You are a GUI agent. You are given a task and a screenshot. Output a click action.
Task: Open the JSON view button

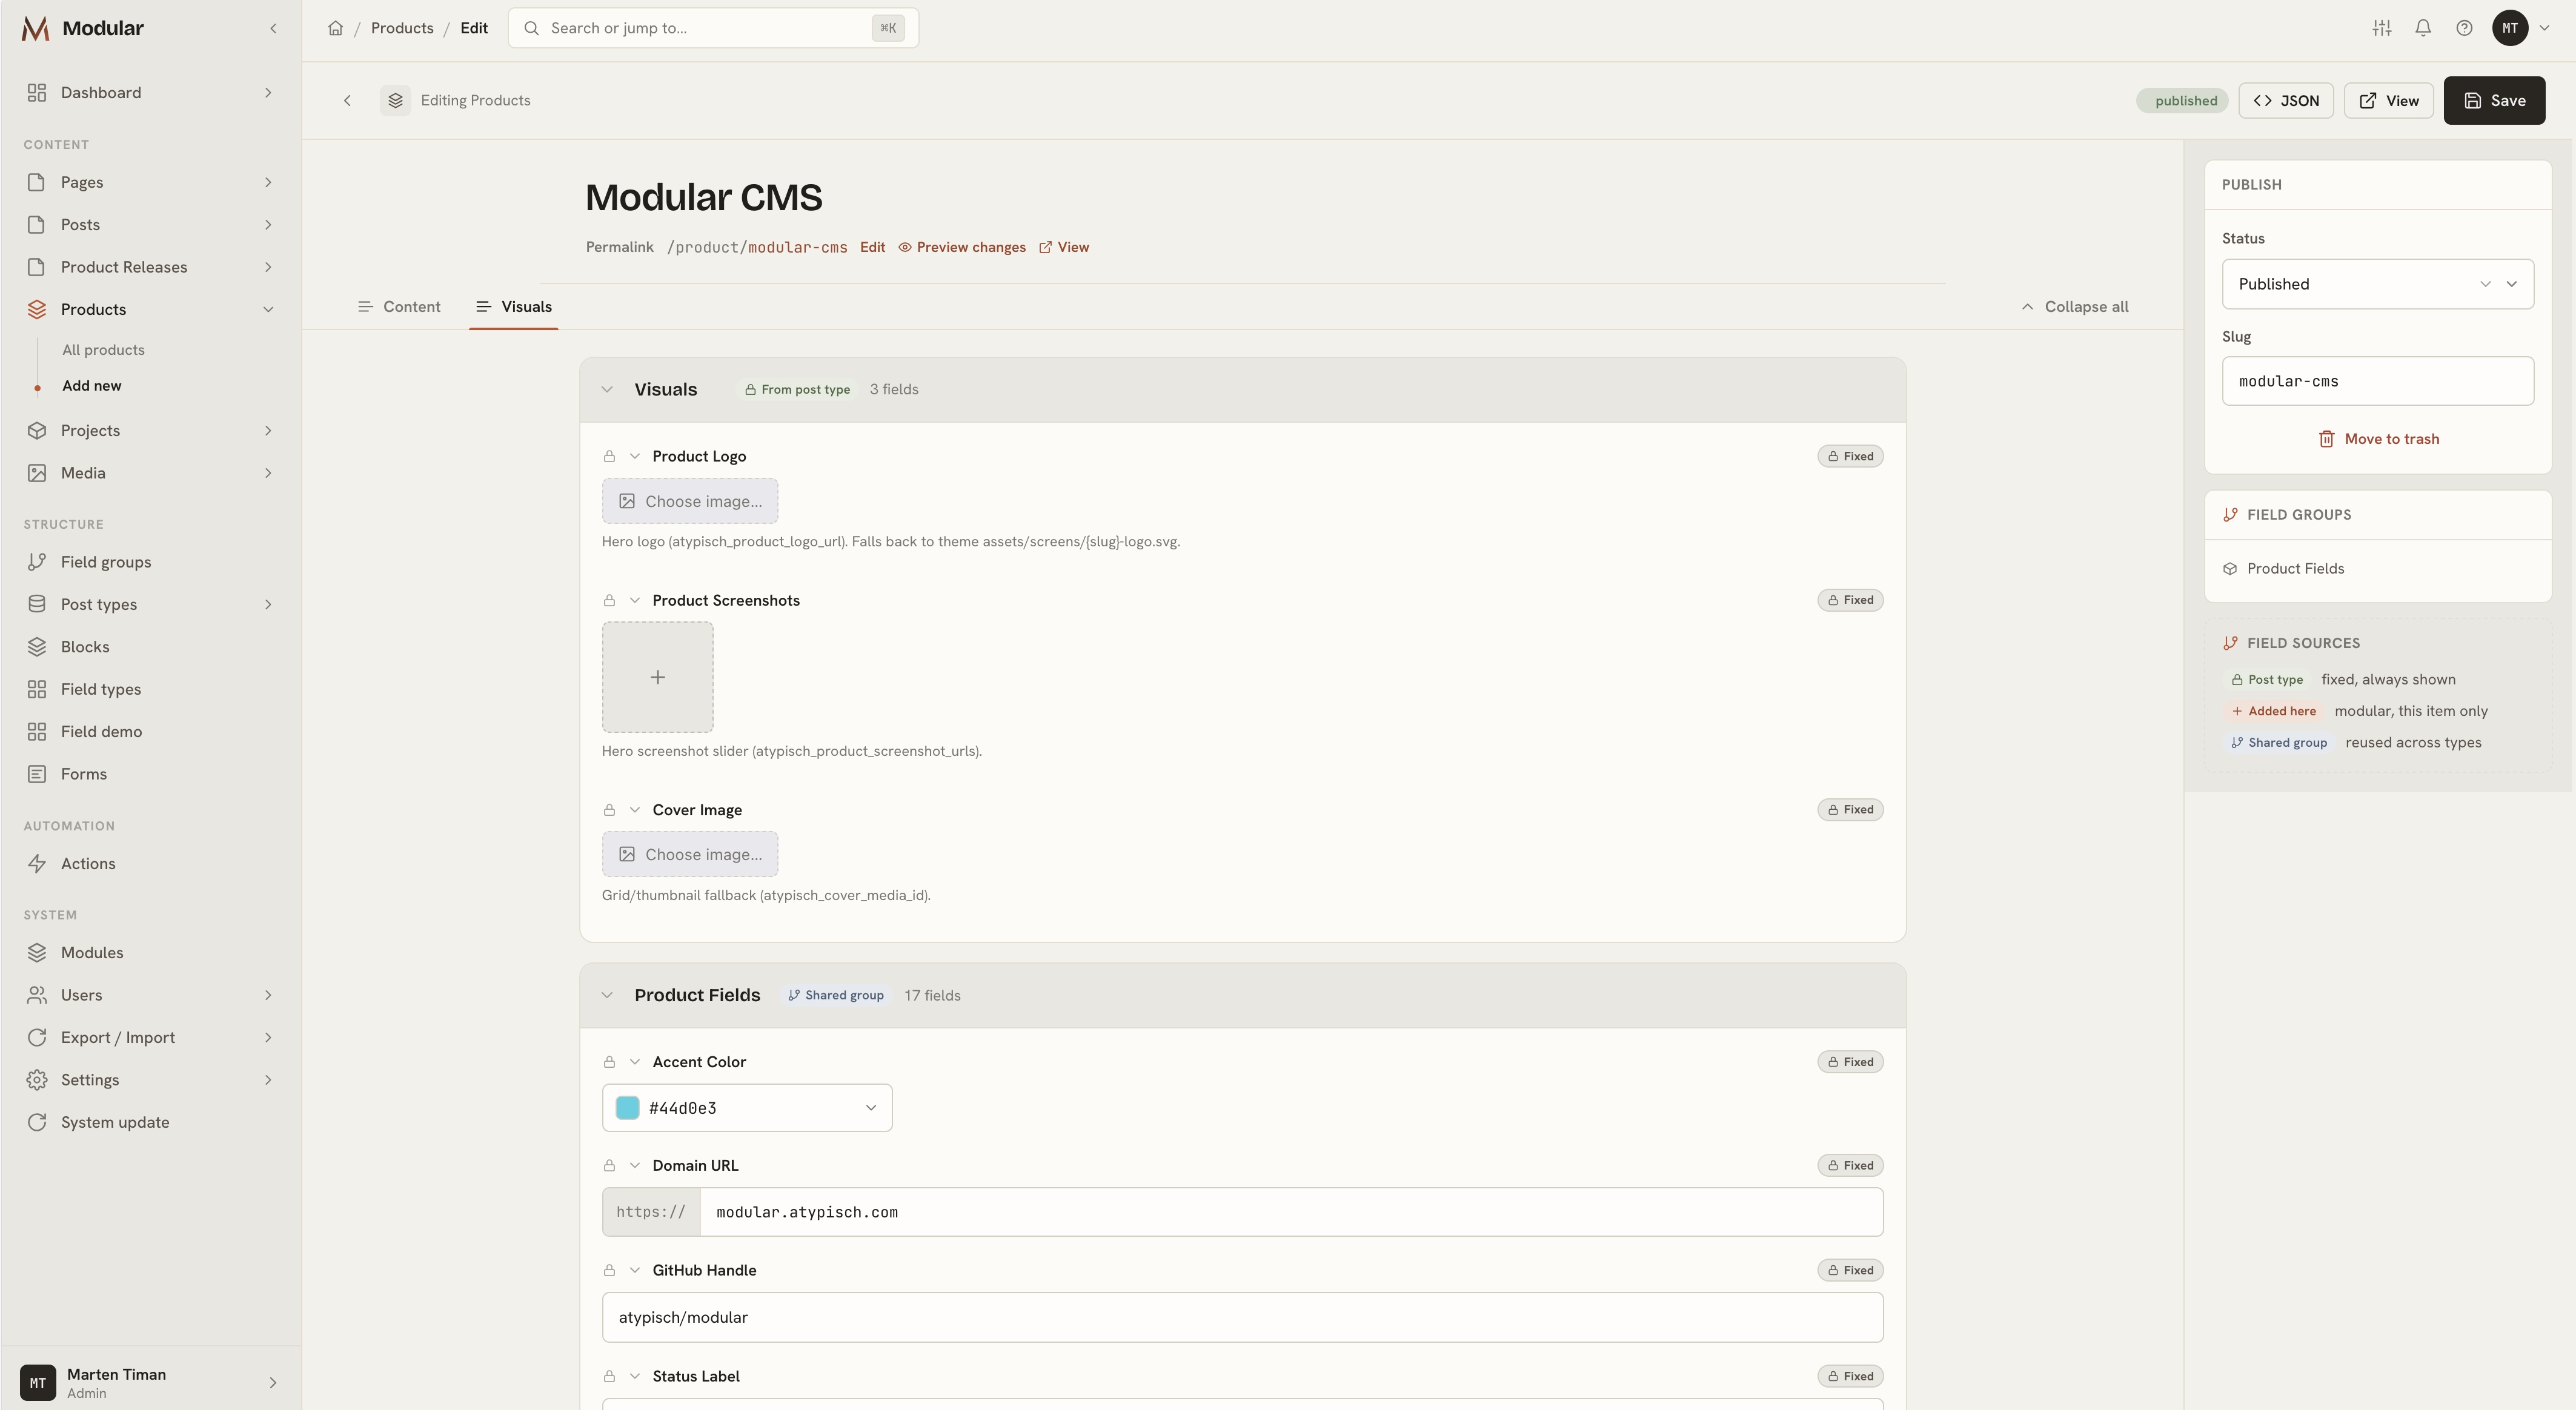pos(2286,100)
